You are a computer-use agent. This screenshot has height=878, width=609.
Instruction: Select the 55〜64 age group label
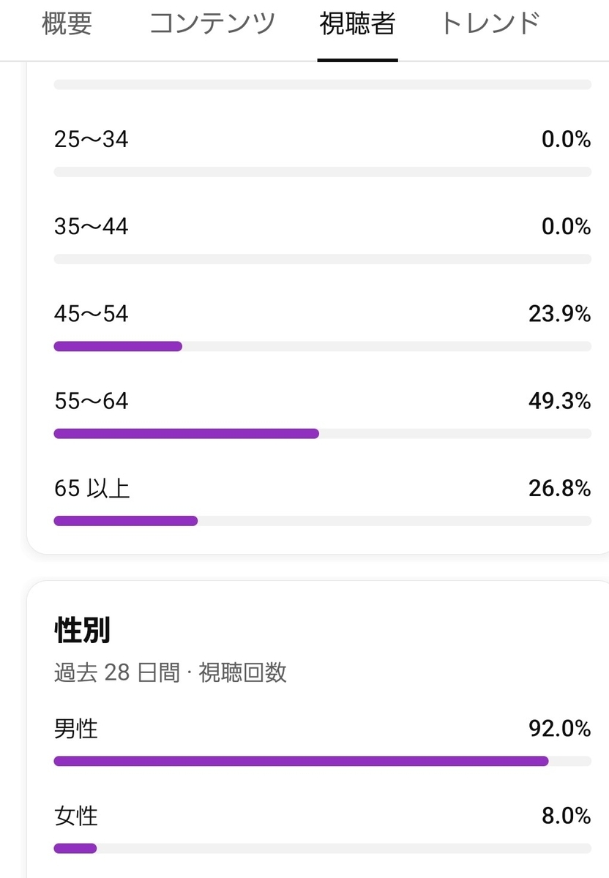pyautogui.click(x=91, y=401)
